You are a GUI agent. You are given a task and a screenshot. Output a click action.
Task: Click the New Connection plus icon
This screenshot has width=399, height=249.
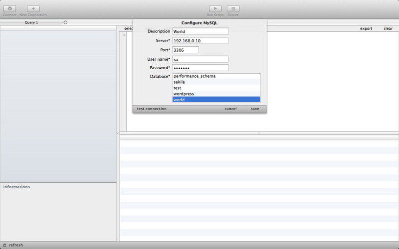tap(33, 8)
